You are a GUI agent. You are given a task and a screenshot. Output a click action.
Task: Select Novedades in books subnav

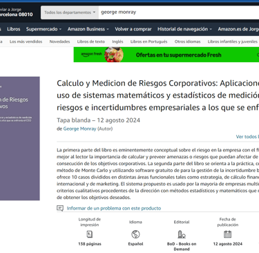pyautogui.click(x=59, y=41)
